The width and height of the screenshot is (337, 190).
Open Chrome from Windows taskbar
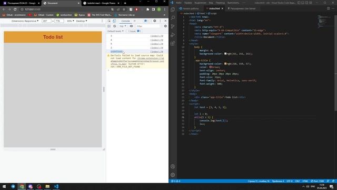pyautogui.click(x=22, y=186)
